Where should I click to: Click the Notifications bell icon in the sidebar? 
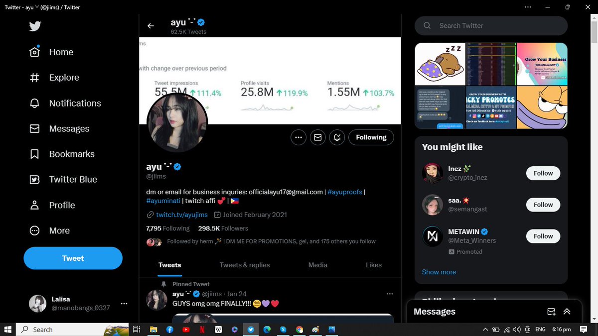[34, 103]
